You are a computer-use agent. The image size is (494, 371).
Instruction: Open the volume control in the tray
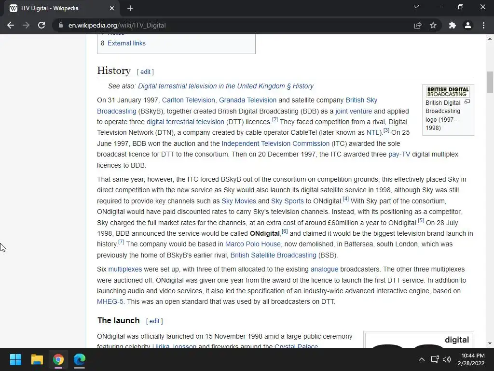[x=446, y=359]
